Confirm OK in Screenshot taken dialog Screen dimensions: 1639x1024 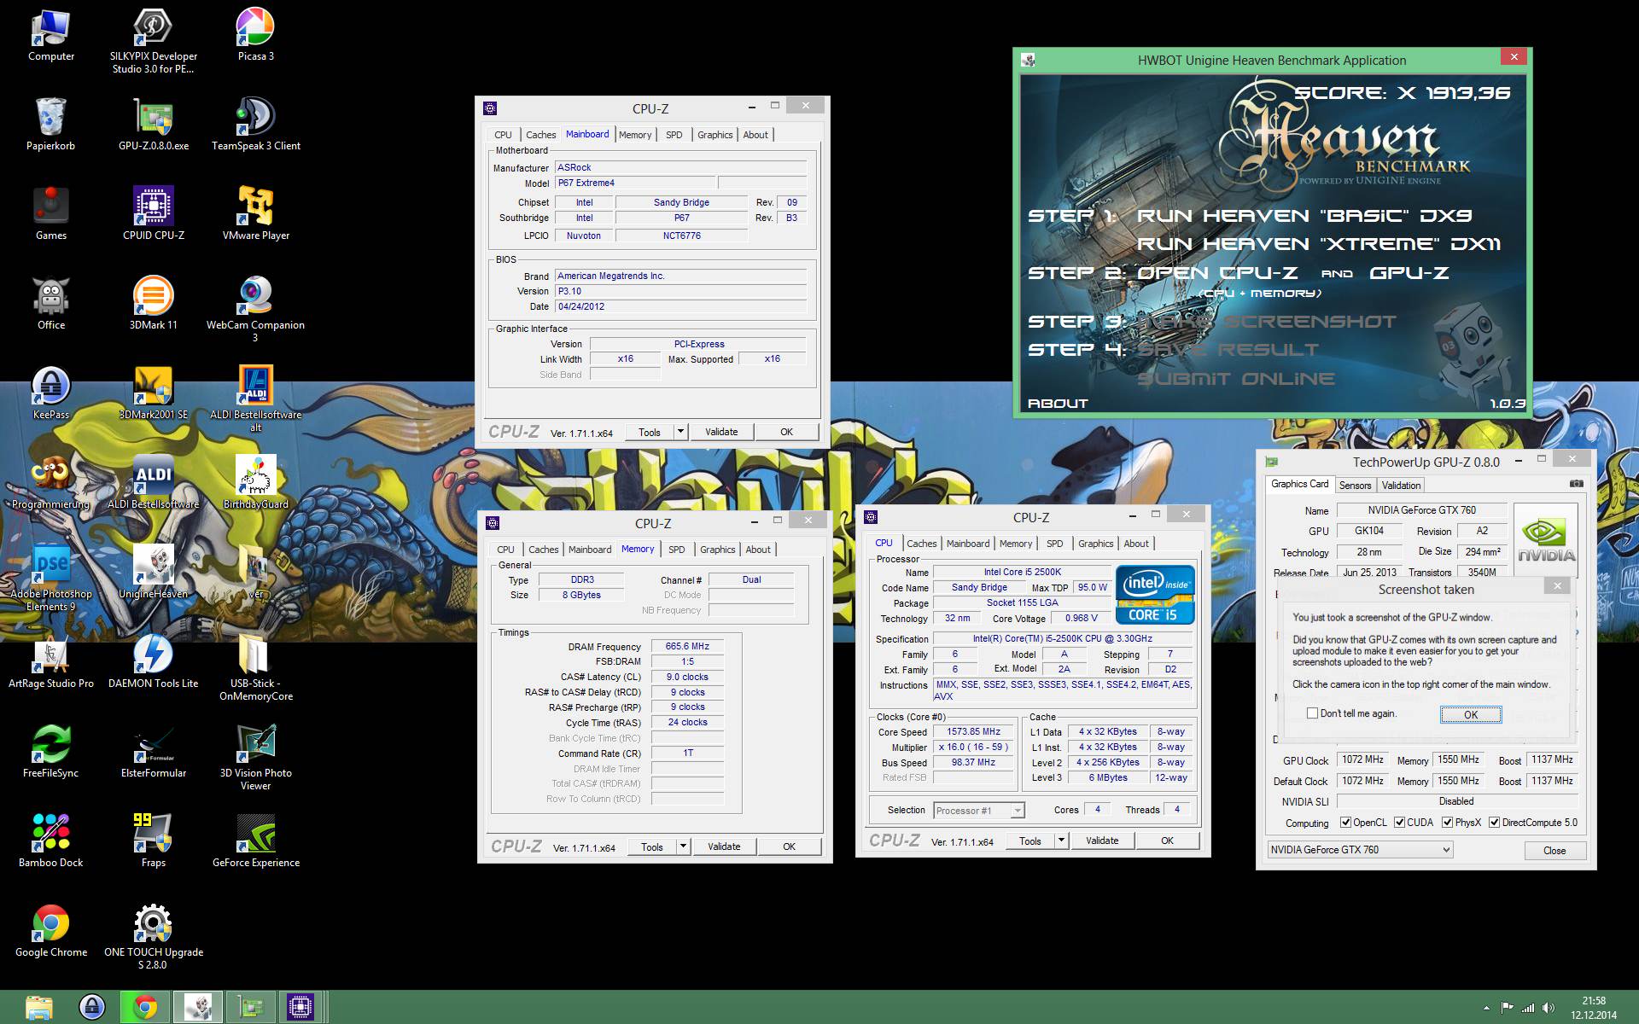tap(1471, 715)
